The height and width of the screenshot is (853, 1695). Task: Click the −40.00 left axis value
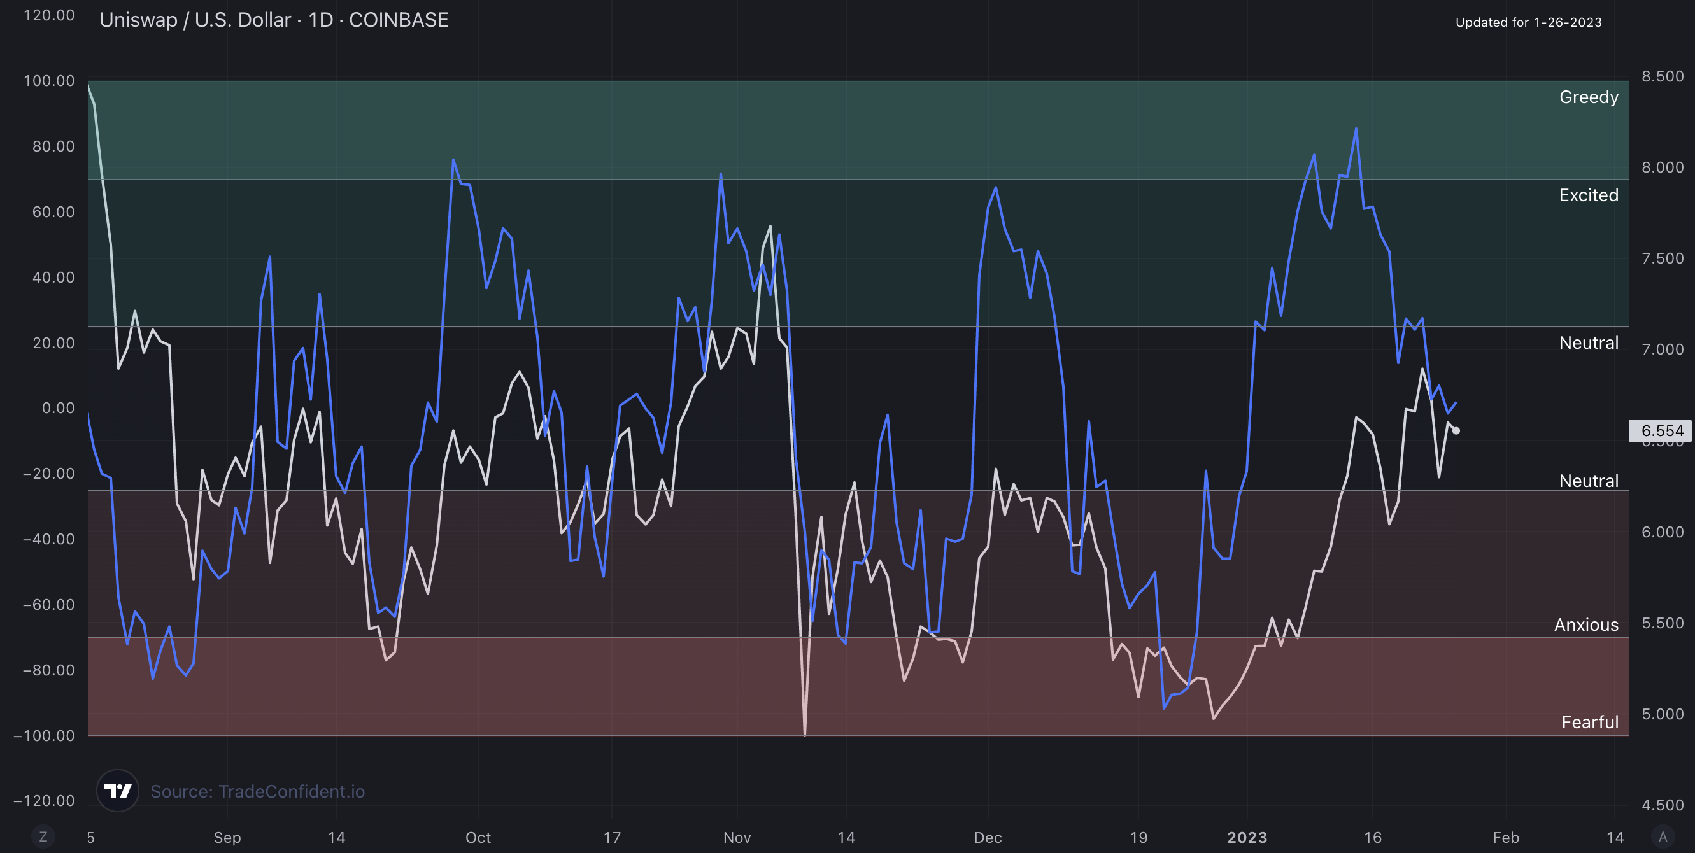point(48,539)
